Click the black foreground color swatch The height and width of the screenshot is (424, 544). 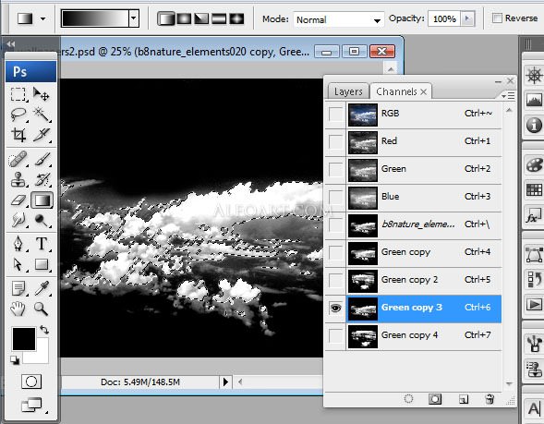click(24, 338)
